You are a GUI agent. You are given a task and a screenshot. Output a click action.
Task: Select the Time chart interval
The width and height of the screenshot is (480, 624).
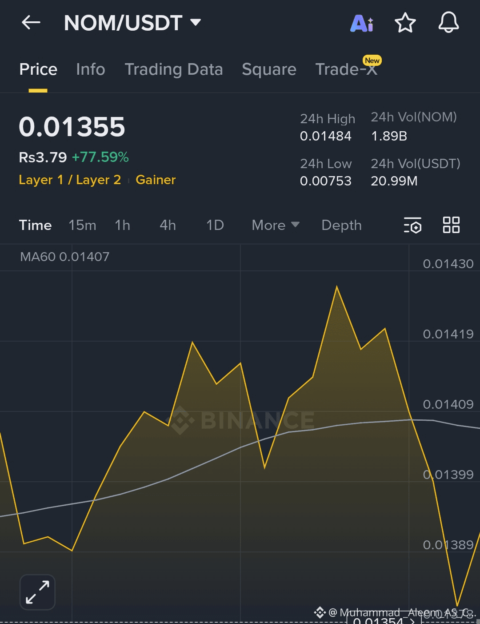click(36, 225)
